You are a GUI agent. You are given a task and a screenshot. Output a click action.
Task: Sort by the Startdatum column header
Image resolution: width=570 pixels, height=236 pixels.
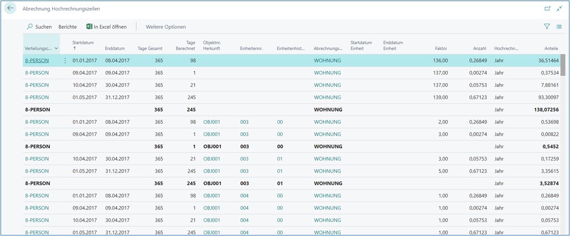pyautogui.click(x=83, y=43)
